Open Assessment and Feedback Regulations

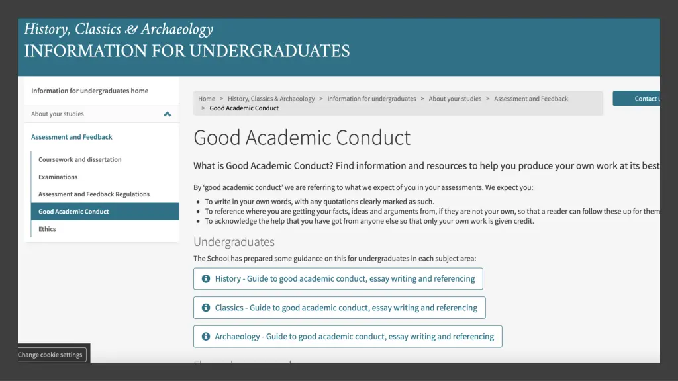pos(94,194)
